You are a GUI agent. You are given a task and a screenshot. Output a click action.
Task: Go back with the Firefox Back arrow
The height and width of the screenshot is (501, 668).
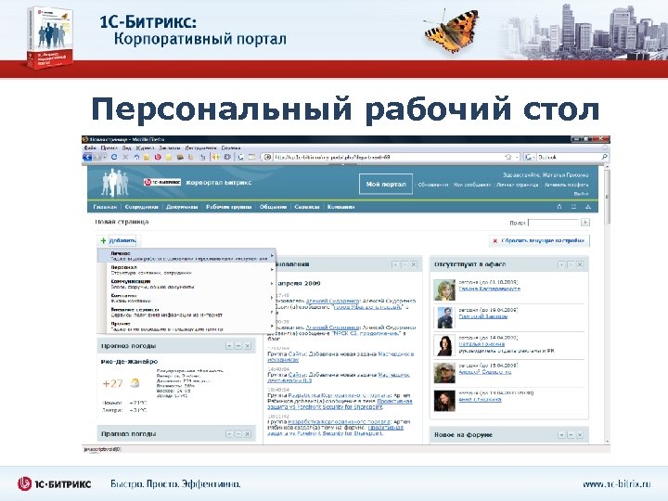tap(87, 157)
